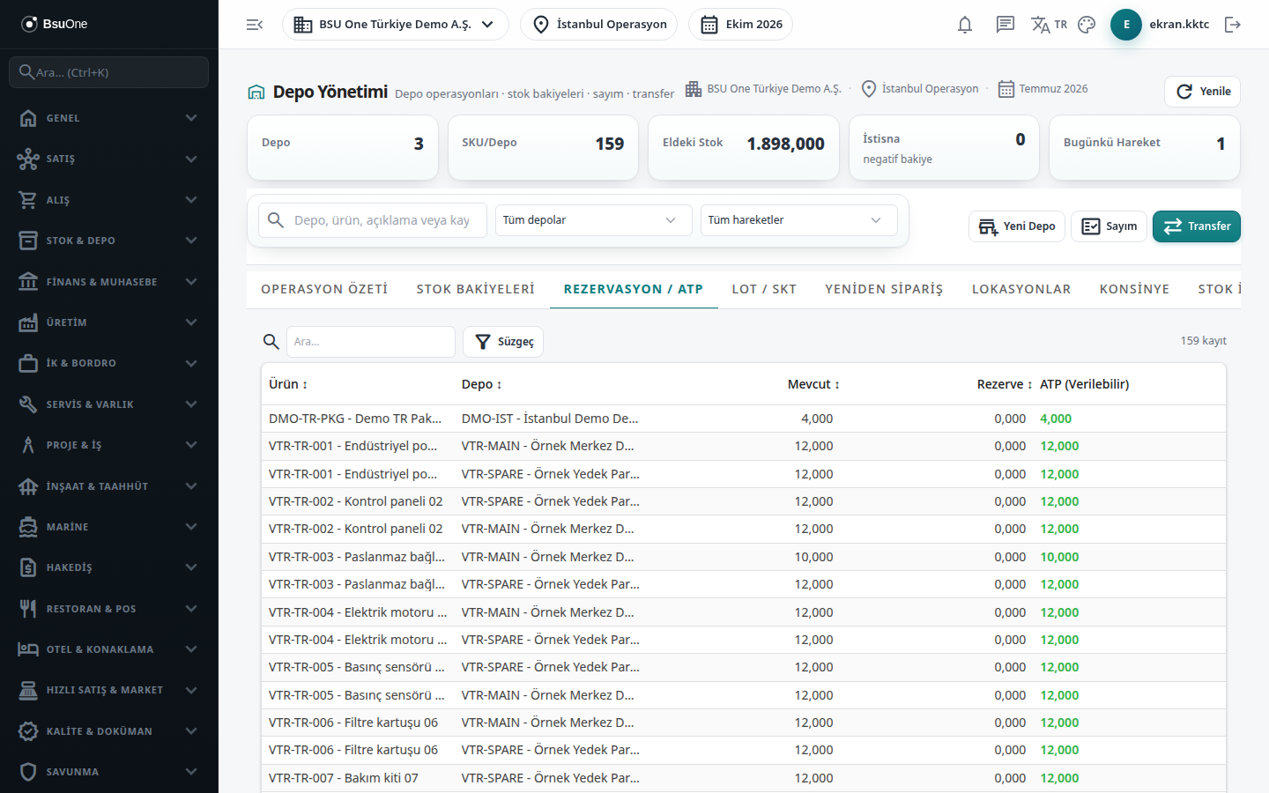The height and width of the screenshot is (793, 1269).
Task: Switch to the Lot / SKT tab
Action: [764, 289]
